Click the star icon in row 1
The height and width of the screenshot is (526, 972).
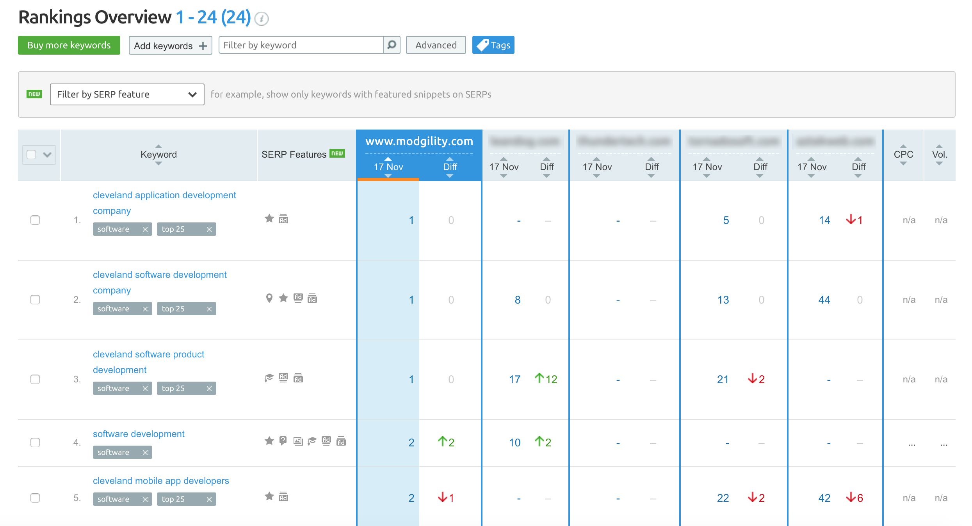click(269, 219)
